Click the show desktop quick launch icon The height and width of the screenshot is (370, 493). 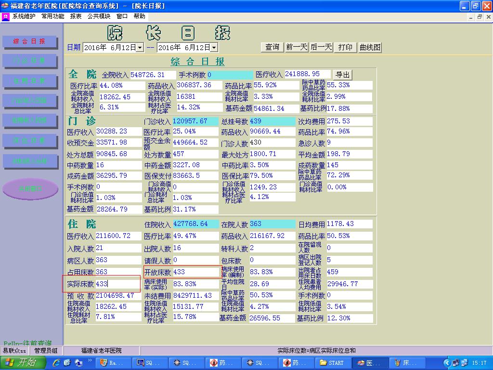coord(78,363)
